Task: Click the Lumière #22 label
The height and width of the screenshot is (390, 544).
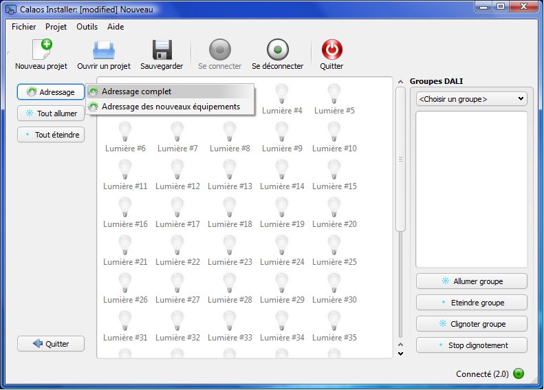Action: click(x=177, y=262)
